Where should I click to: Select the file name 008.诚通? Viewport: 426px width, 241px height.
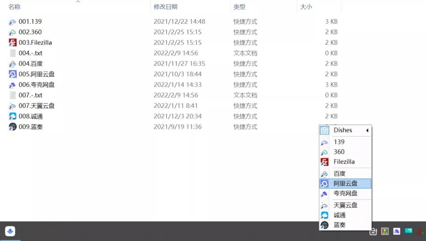tap(31, 117)
